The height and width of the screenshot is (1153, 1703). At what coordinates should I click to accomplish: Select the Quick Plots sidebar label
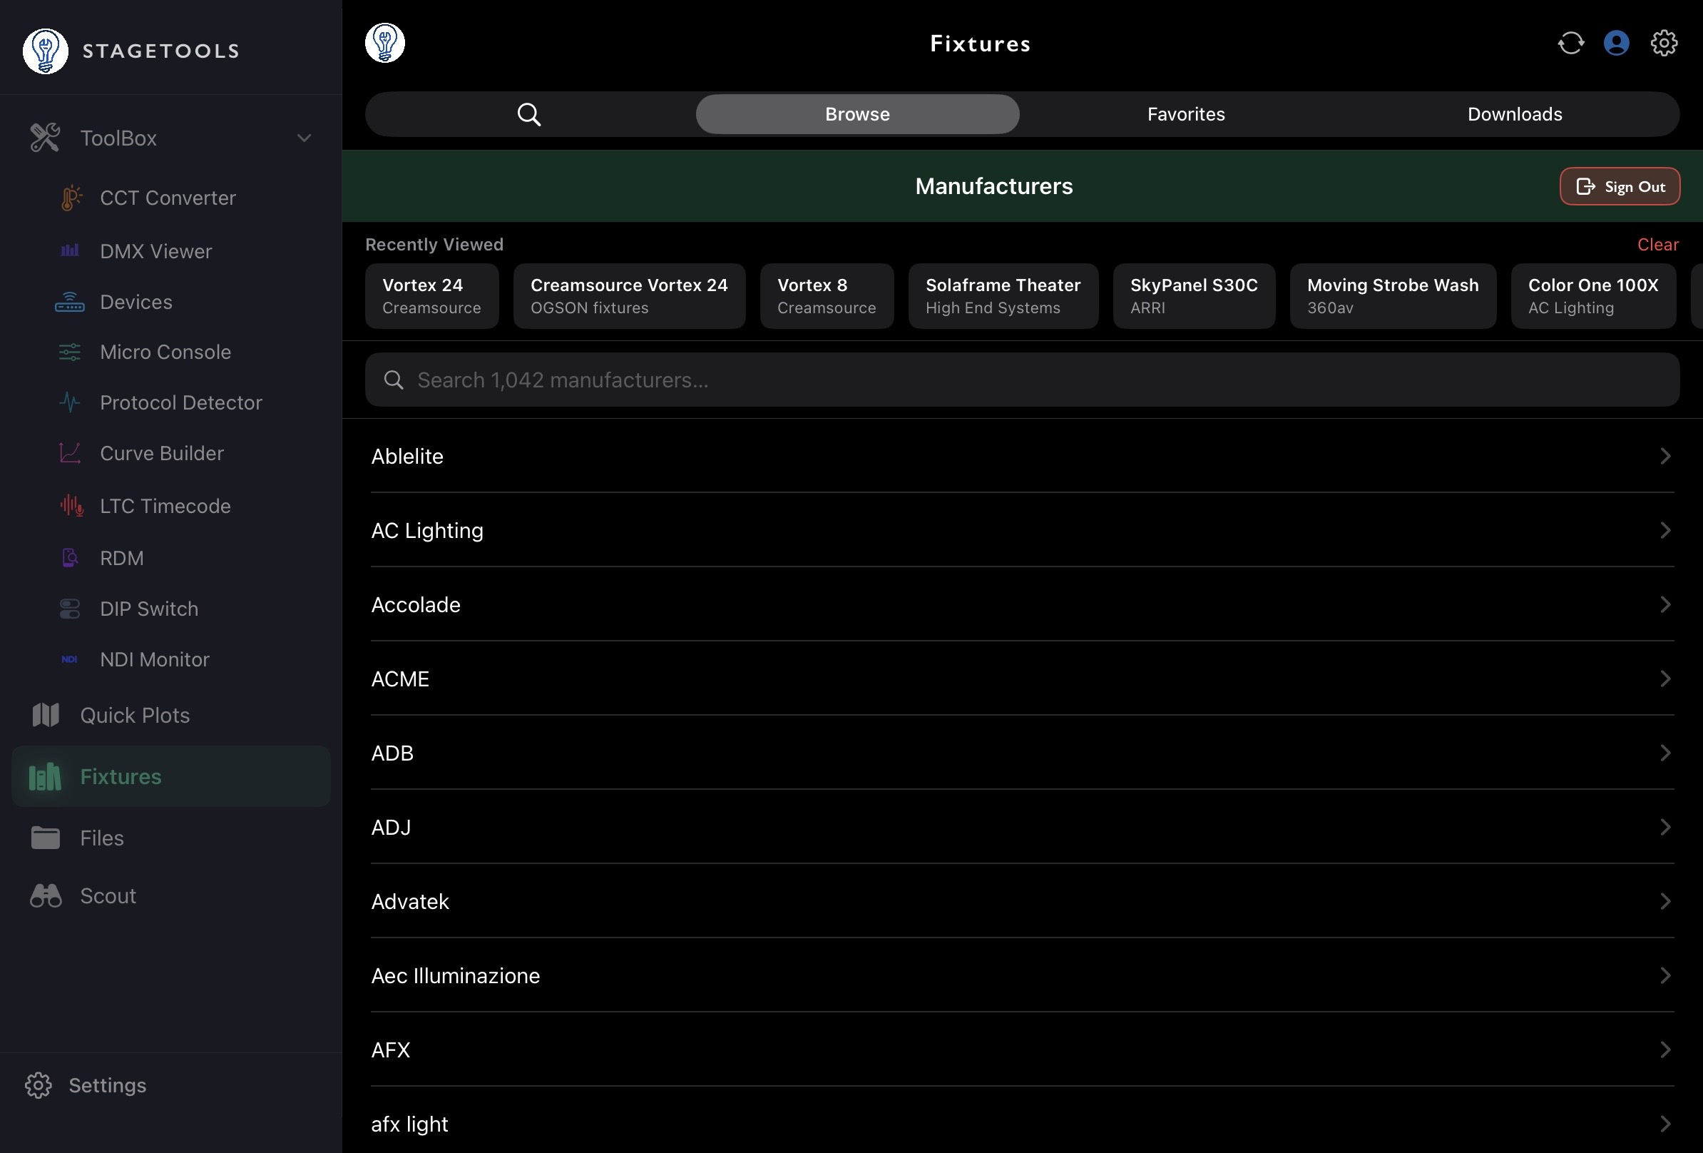(135, 716)
